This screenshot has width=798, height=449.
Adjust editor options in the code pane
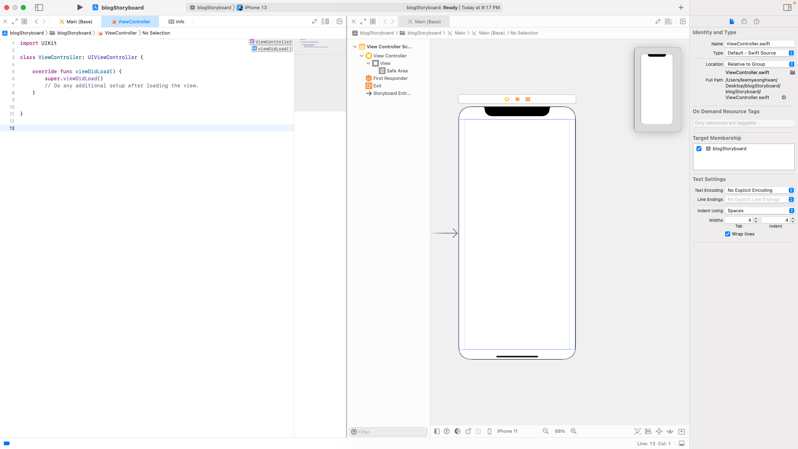click(325, 22)
